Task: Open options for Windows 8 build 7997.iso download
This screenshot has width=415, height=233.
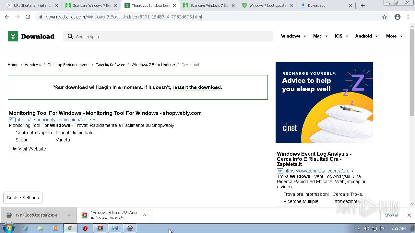Action: pos(145,215)
